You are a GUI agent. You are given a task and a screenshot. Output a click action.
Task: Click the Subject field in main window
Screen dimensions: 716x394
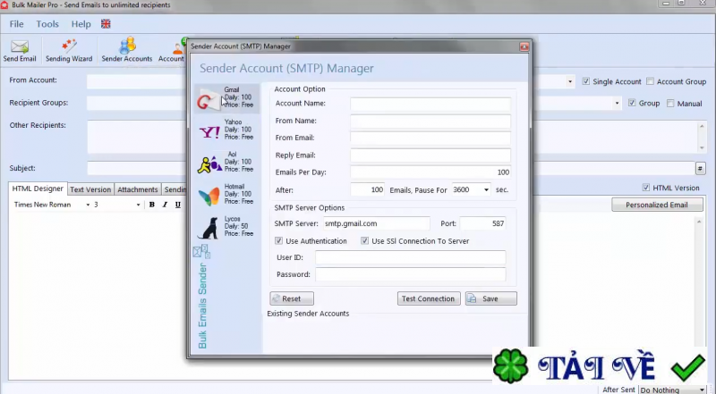(390, 168)
